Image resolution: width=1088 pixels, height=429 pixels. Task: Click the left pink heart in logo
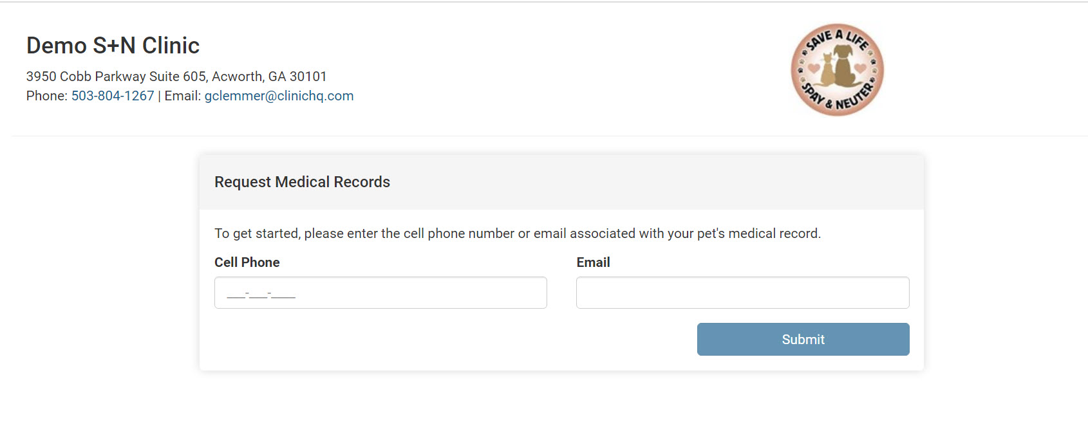point(814,68)
